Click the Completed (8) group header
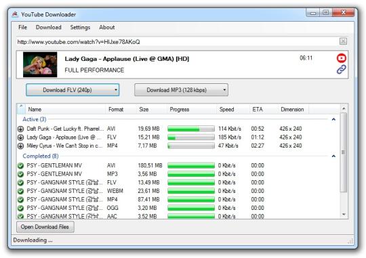Image resolution: width=366 pixels, height=258 pixels. pyautogui.click(x=41, y=156)
